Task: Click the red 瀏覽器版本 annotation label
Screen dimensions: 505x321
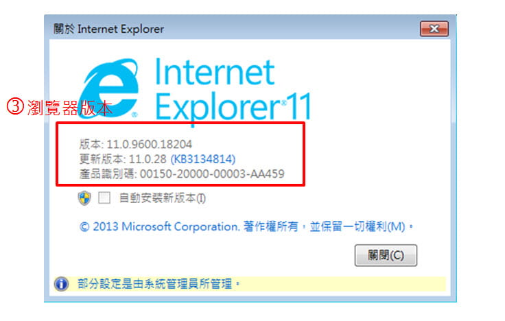Action: (69, 108)
